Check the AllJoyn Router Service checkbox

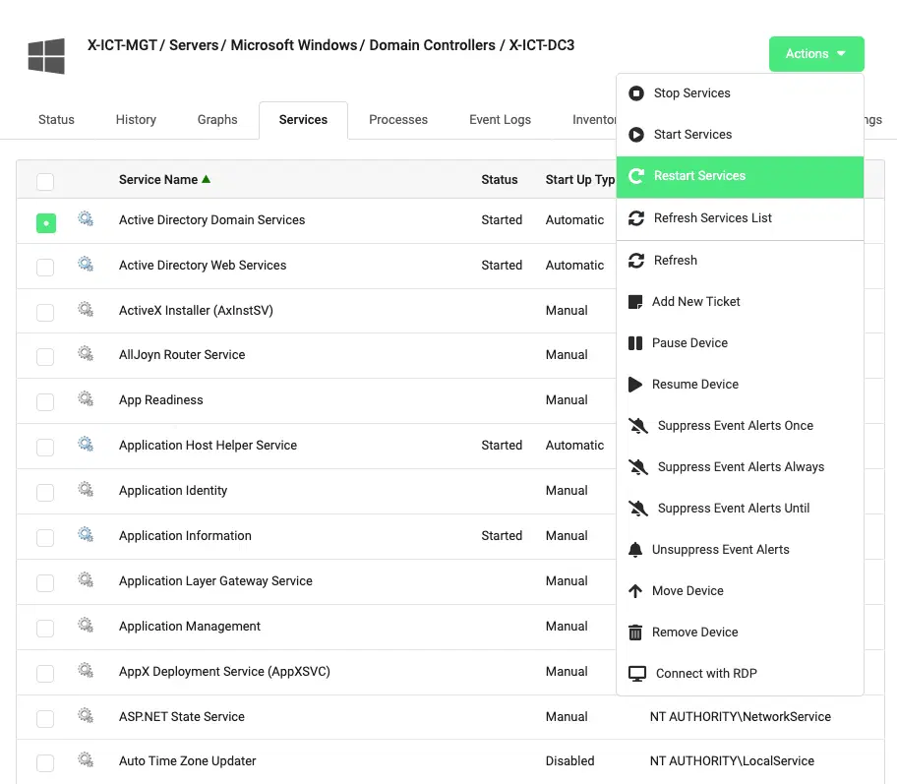pyautogui.click(x=45, y=357)
